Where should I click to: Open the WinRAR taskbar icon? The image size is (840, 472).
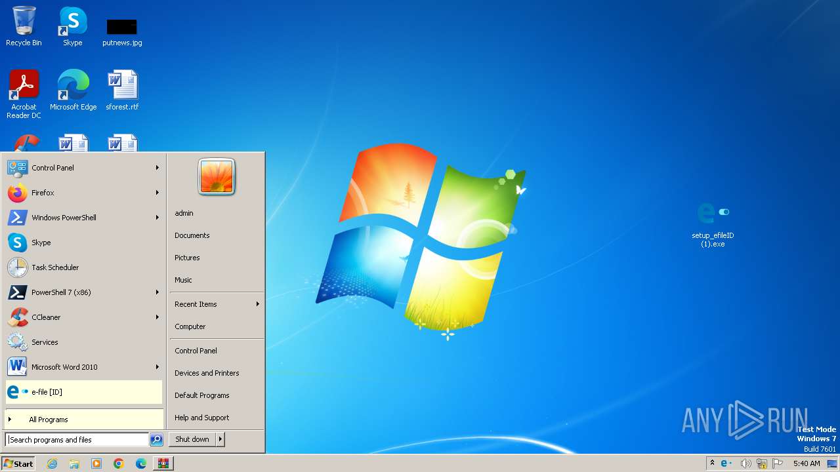(163, 463)
